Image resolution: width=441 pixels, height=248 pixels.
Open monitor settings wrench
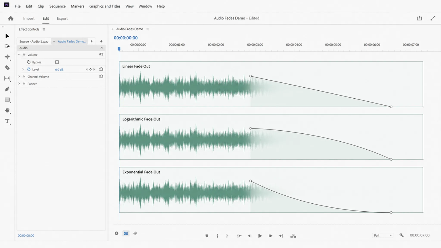[402, 235]
